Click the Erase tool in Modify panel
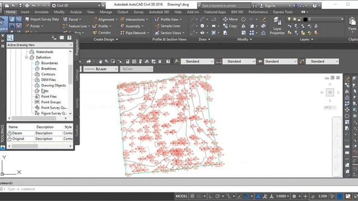The width and height of the screenshot is (358, 201). click(263, 20)
